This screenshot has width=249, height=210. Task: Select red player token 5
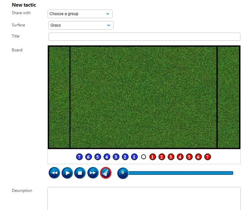189,157
